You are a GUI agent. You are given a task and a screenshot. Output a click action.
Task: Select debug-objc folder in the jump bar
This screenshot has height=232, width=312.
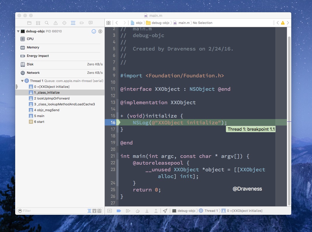tap(158, 23)
